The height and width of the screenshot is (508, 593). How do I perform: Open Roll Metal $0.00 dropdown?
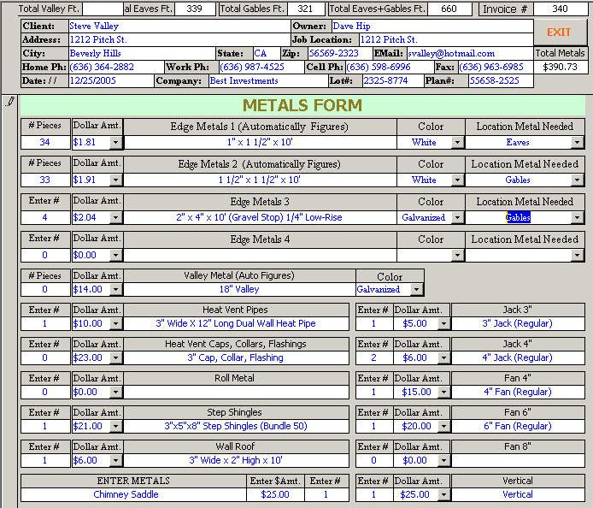pos(115,393)
